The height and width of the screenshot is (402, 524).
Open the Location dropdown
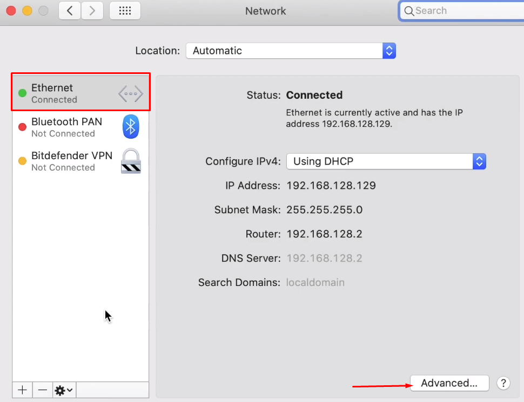[x=291, y=51]
